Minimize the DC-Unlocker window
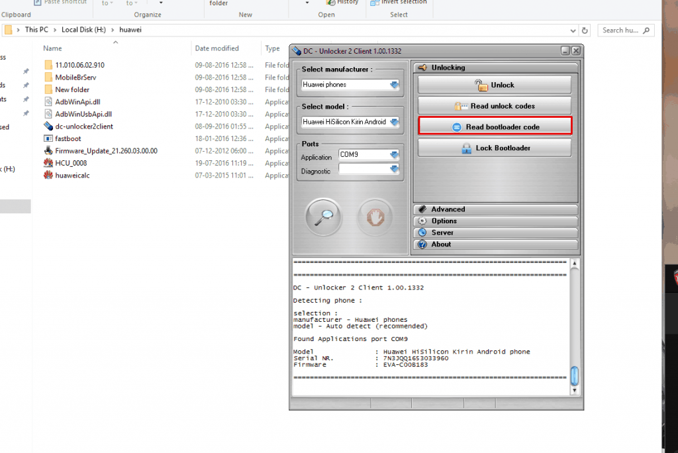Screen dimensions: 678x453 click(565, 50)
